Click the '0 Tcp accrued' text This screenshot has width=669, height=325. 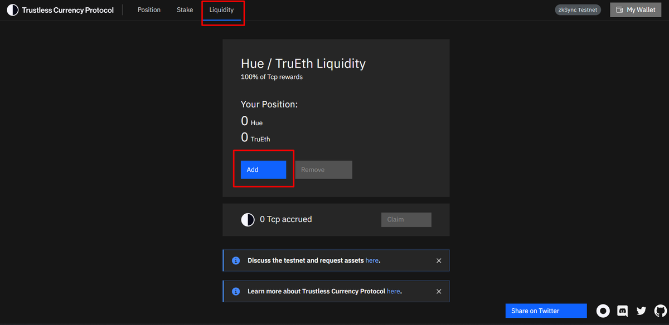(x=286, y=219)
